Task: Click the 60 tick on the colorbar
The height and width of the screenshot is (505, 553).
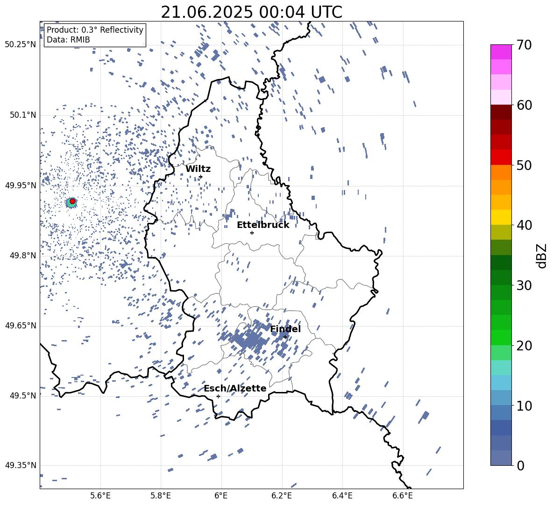Action: tap(524, 105)
